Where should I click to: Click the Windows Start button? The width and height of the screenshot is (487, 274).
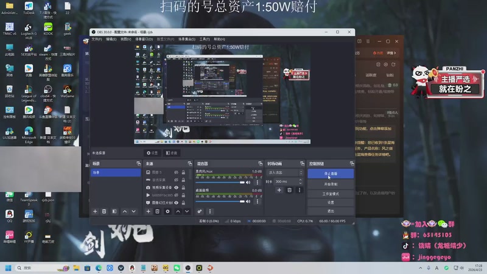(x=9, y=268)
